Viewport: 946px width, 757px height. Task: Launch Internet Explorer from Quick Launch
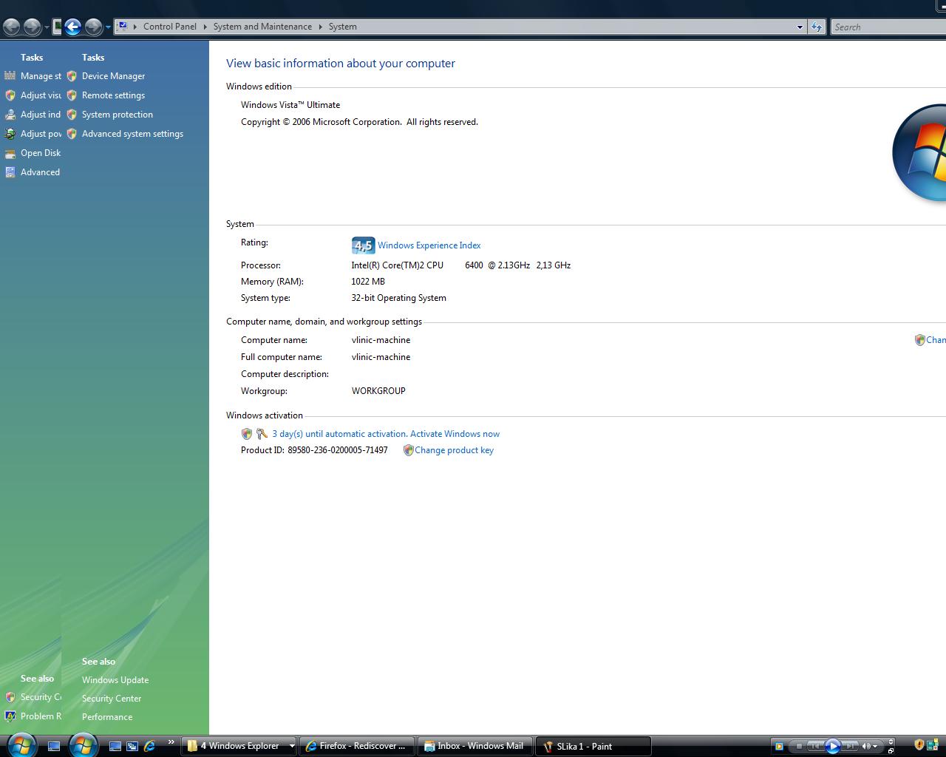tap(149, 746)
